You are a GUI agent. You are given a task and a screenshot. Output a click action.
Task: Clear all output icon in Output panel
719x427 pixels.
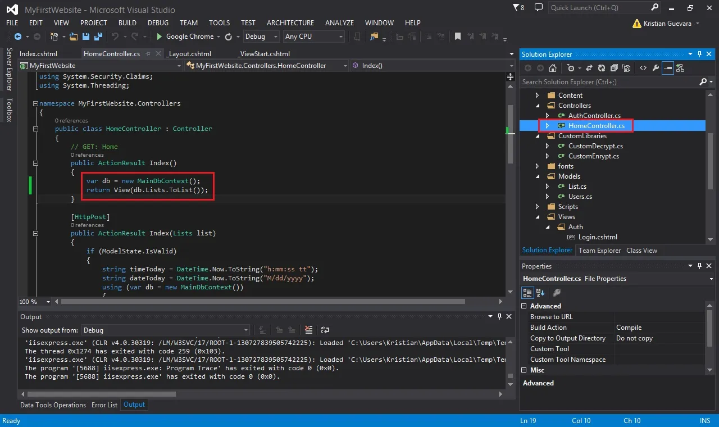click(x=308, y=330)
